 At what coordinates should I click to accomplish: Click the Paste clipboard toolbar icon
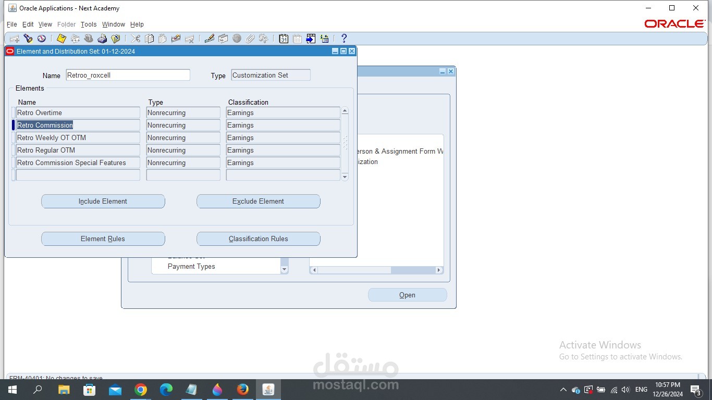[163, 39]
